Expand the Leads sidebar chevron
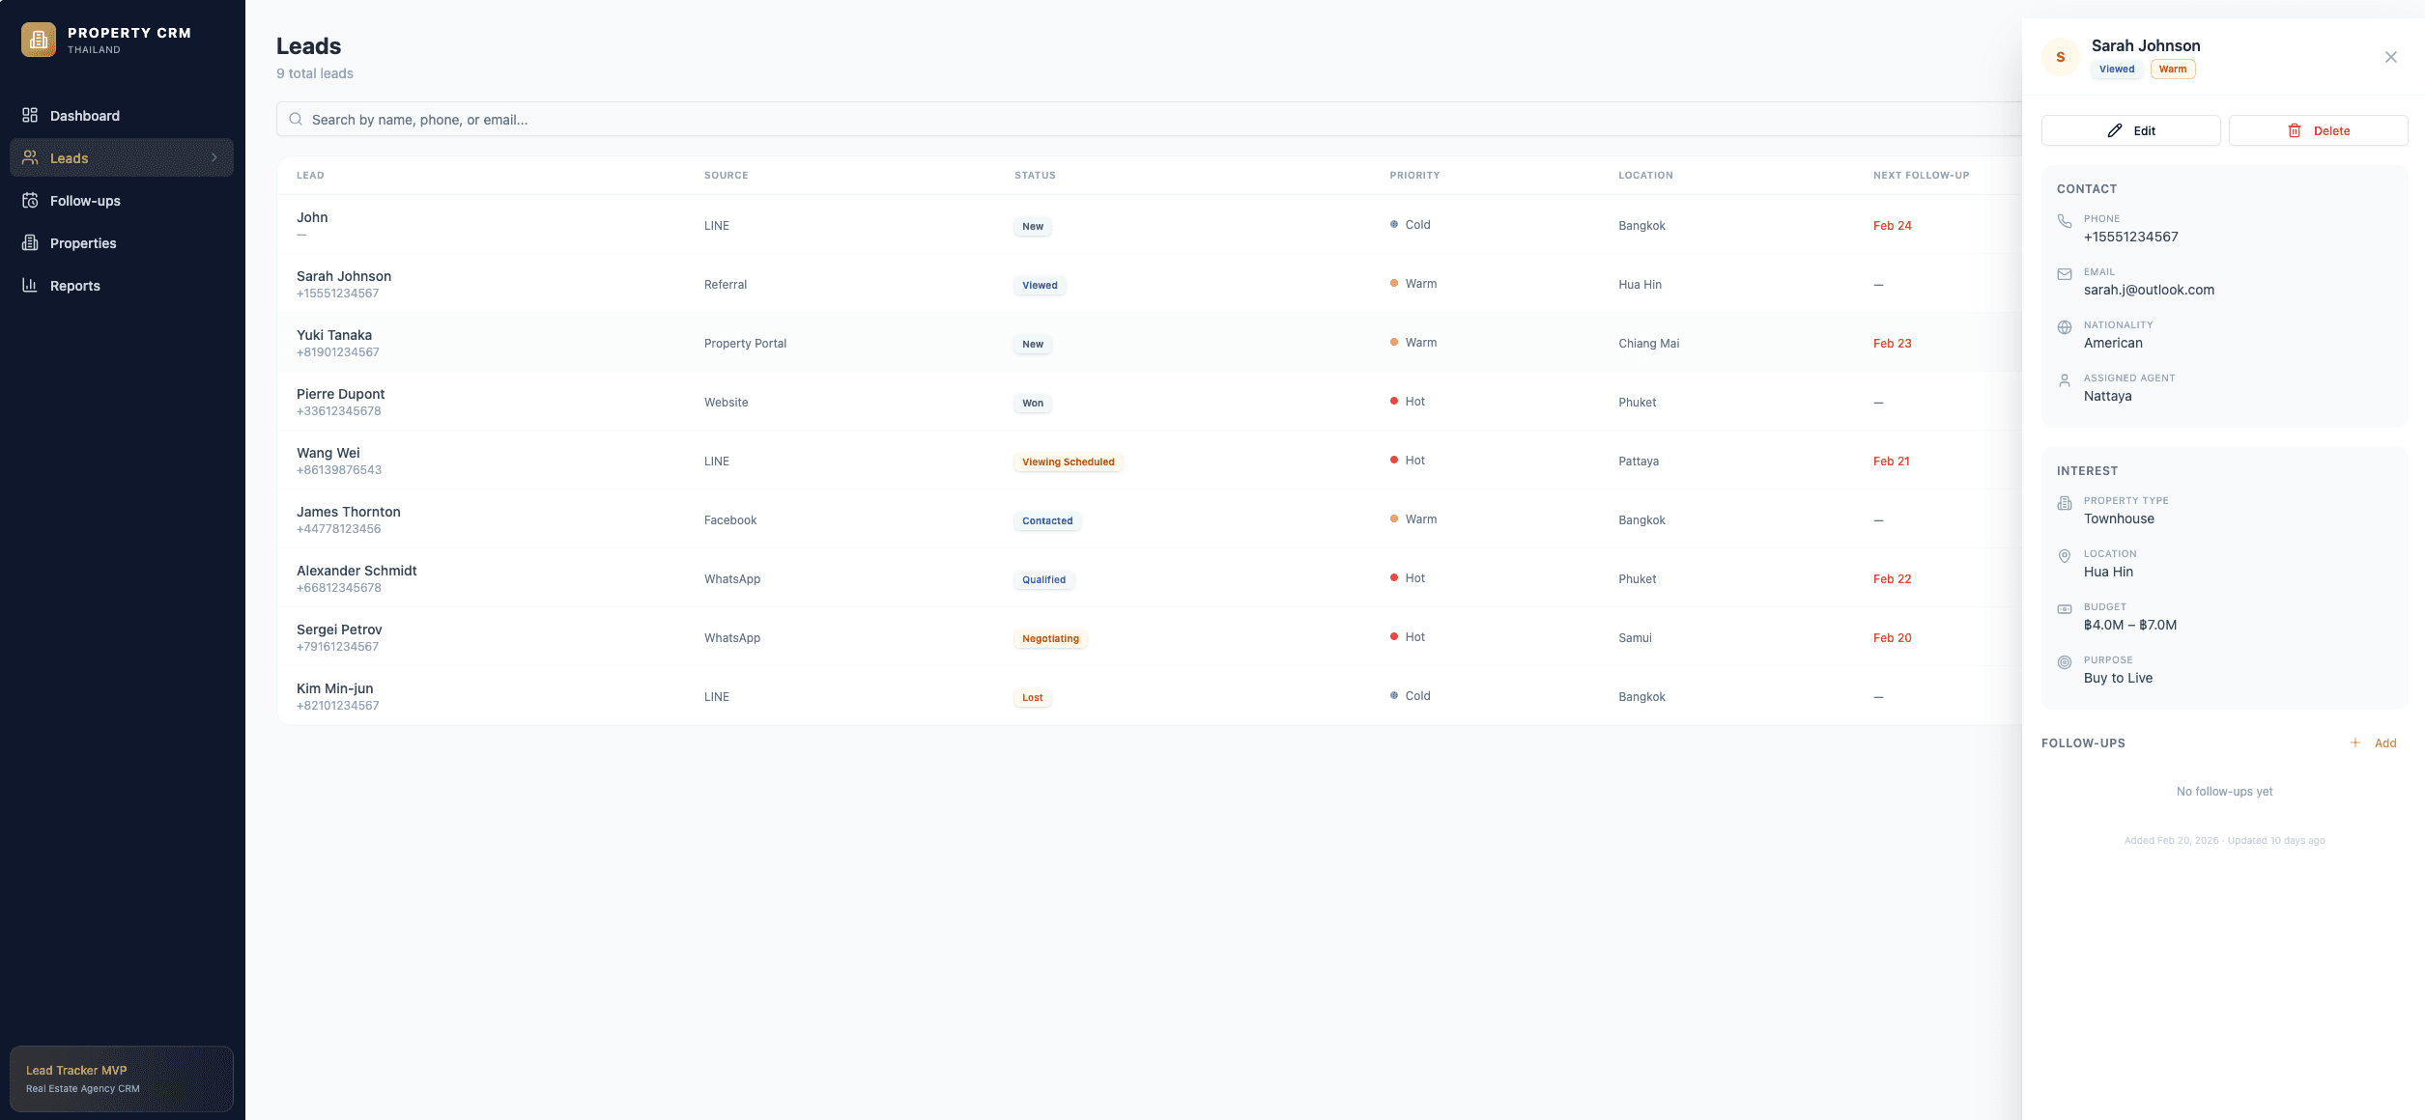The width and height of the screenshot is (2425, 1120). coord(215,156)
